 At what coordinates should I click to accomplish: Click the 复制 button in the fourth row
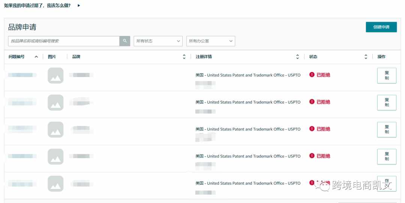[387, 157]
